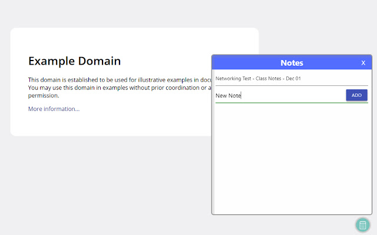Focus the New Note text field
This screenshot has height=235, width=377.
tap(277, 95)
